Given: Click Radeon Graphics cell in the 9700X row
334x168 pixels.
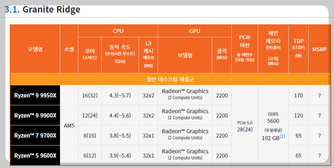Looking at the screenshot, I should pyautogui.click(x=185, y=135).
